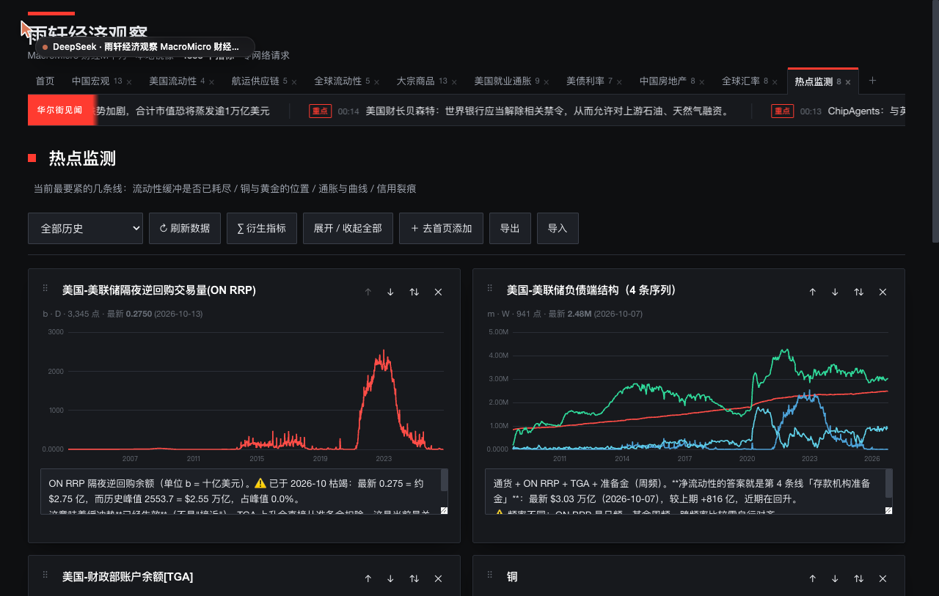Click the page's vertical scrollbar
The height and width of the screenshot is (596, 939).
[x=935, y=121]
